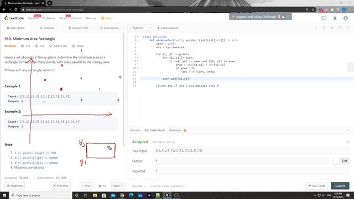Screen dimensions: 354x199
Task: Open a new browser tab with plus
Action: pos(50,3)
